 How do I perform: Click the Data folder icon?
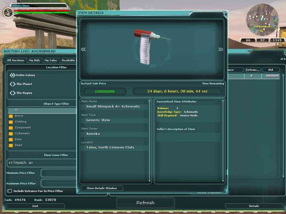pos(11,139)
